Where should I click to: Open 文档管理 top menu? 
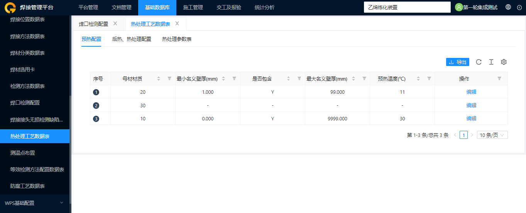121,7
